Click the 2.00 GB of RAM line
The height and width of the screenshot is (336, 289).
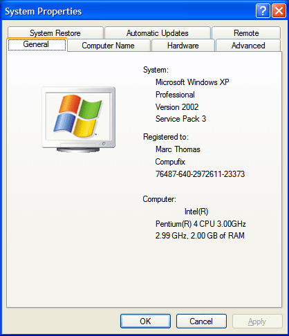click(200, 236)
